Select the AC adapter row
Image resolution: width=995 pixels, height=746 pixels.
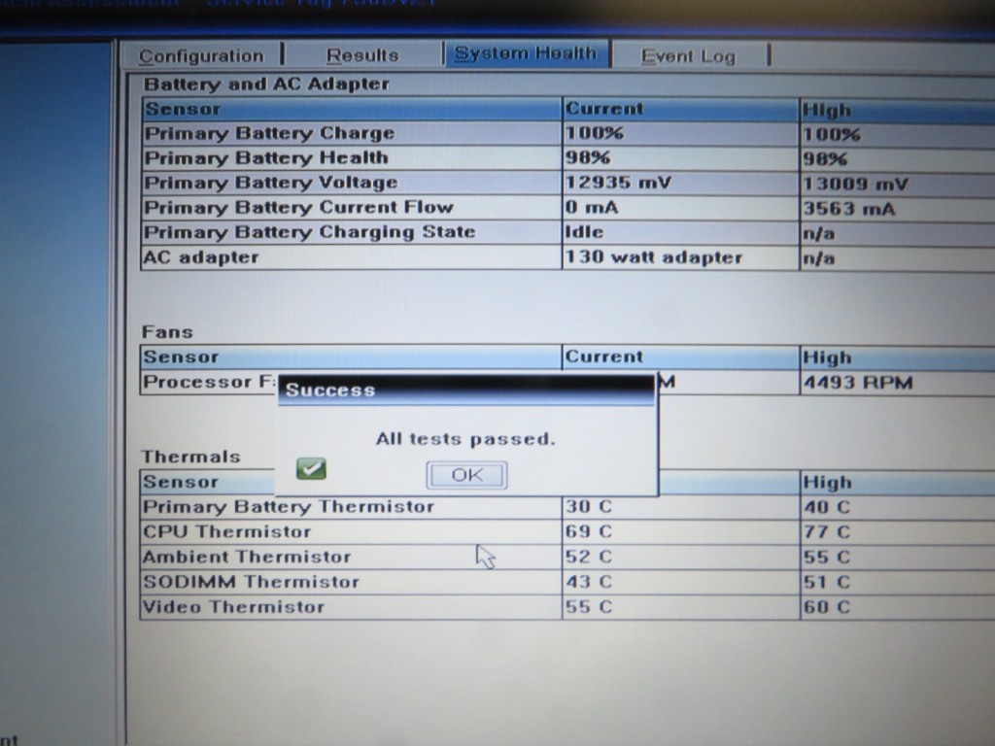tap(201, 257)
